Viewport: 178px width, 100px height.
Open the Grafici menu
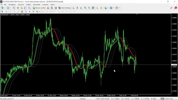pos(28,4)
